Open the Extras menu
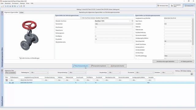 coord(28,3)
